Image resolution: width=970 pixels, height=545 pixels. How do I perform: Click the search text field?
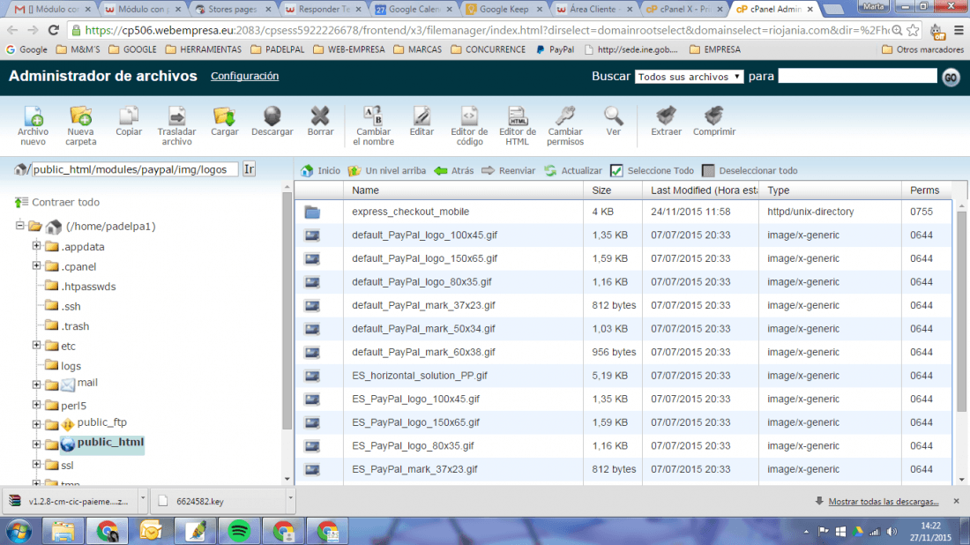coord(857,76)
